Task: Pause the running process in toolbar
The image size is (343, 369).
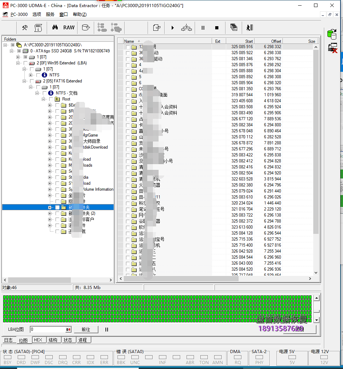Action: (x=203, y=28)
